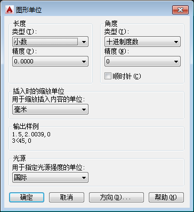Click the sample output line 3<45,0
The width and height of the screenshot is (194, 212).
point(22,141)
